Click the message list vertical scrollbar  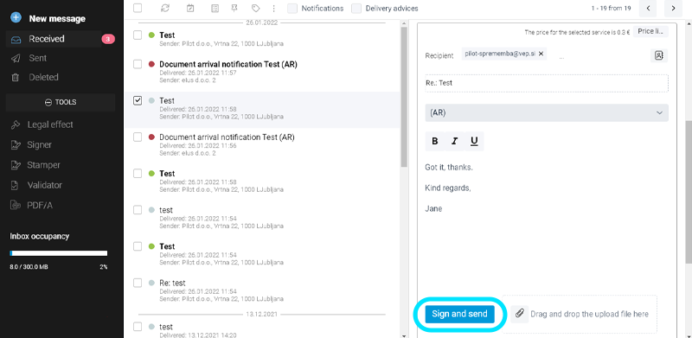pyautogui.click(x=404, y=97)
